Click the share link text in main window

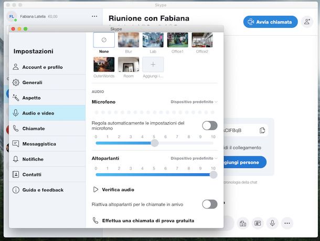(242, 148)
